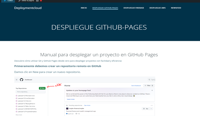Click the 'Manual para desplegar un proyecto' heading
The width and height of the screenshot is (200, 116).
pos(99,55)
